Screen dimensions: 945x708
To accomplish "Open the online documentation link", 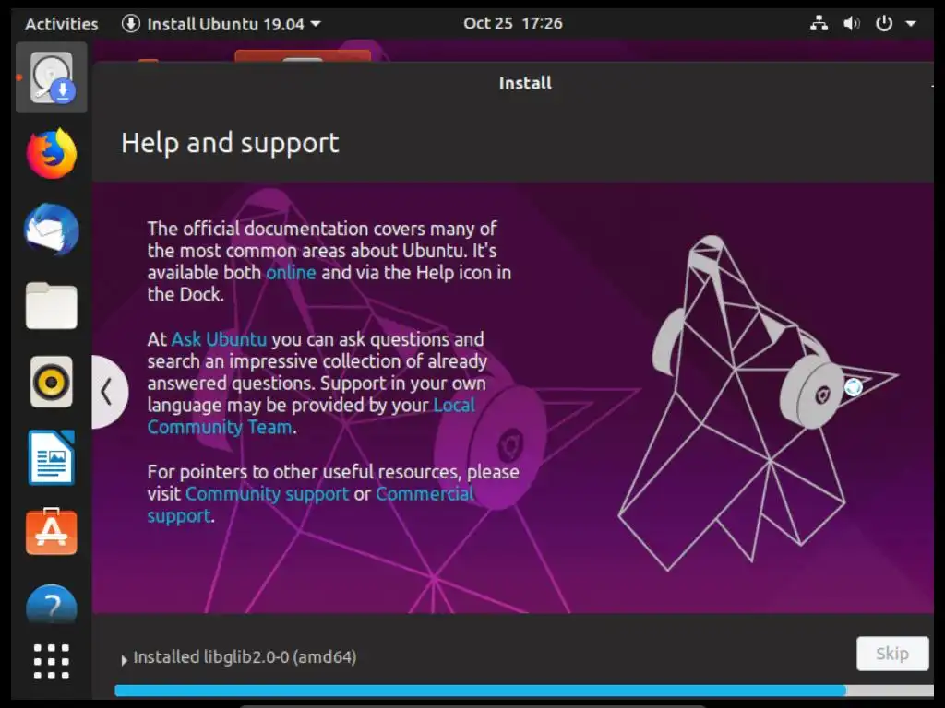I will pos(291,272).
